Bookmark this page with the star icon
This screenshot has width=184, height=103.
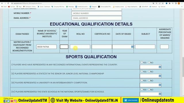163,3
